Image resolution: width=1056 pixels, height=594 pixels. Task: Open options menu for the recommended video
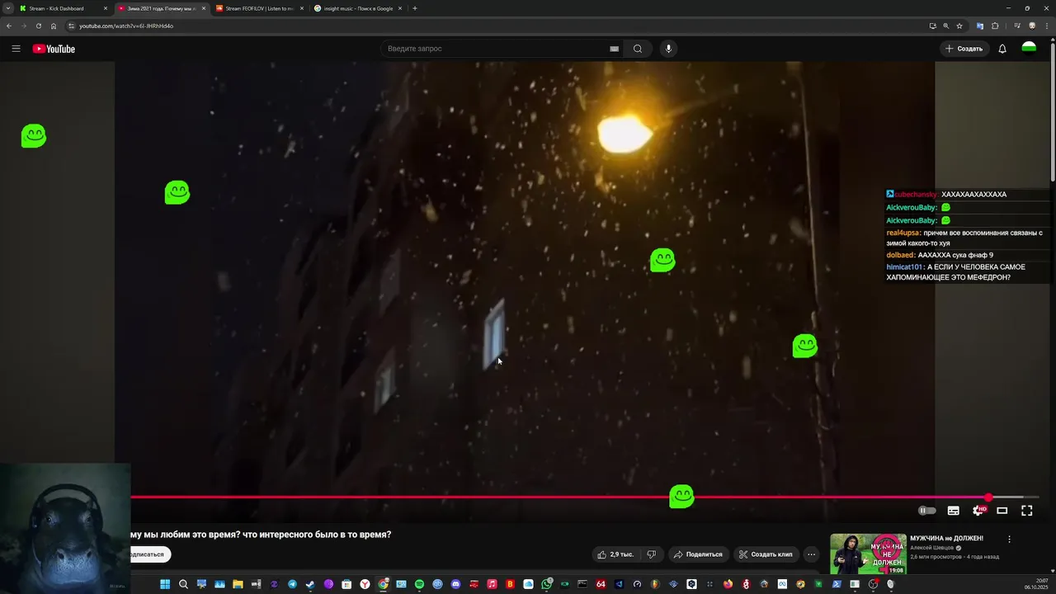click(1009, 540)
